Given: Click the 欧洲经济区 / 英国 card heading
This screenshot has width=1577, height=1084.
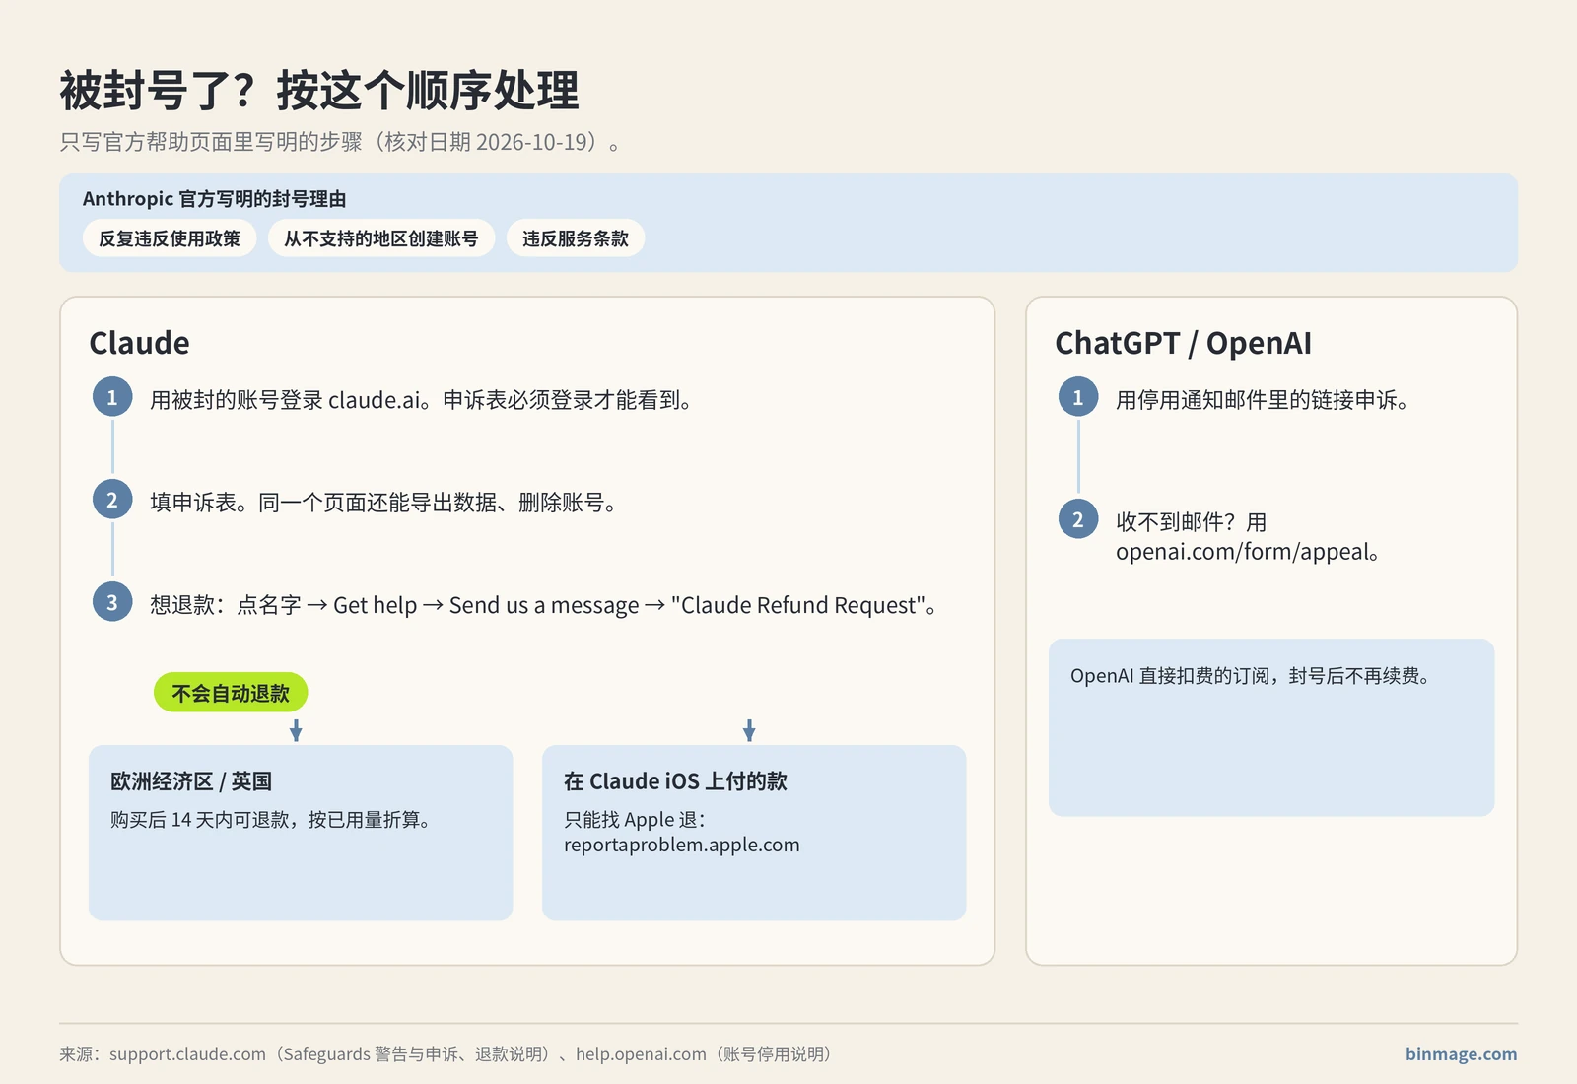Looking at the screenshot, I should tap(191, 781).
